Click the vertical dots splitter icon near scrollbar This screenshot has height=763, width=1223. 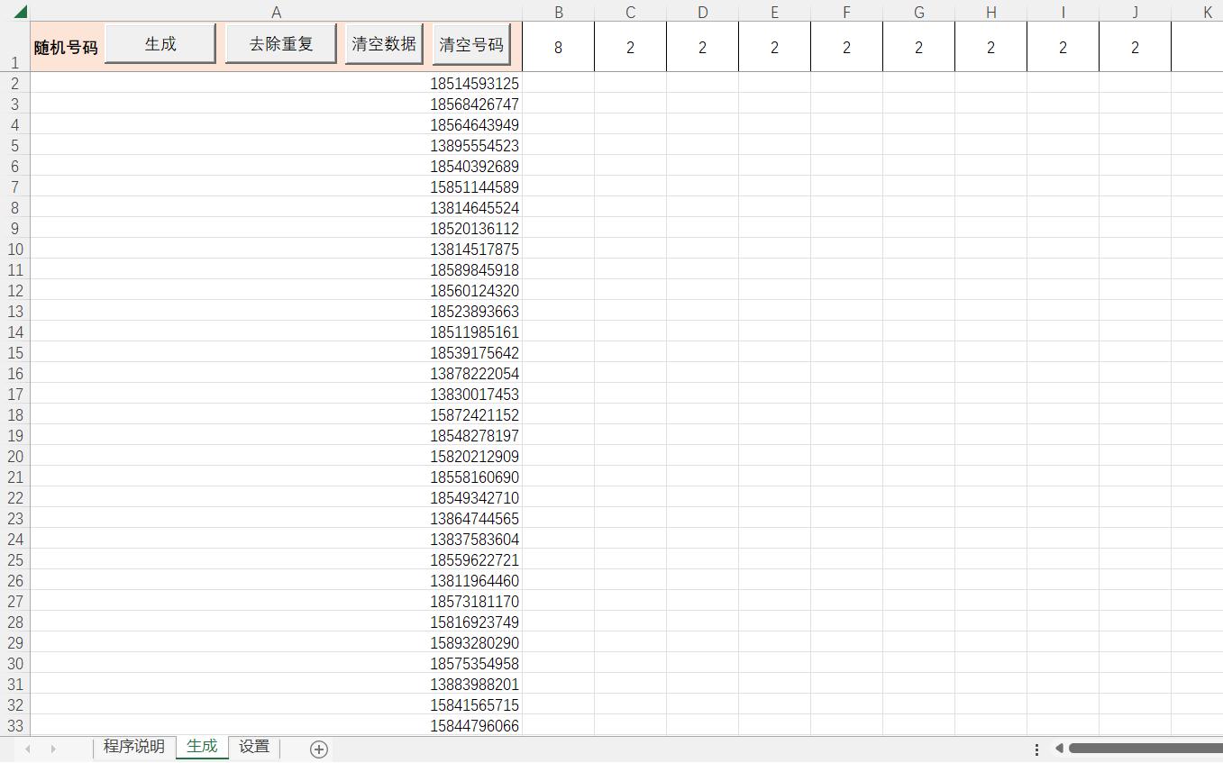coord(1036,749)
